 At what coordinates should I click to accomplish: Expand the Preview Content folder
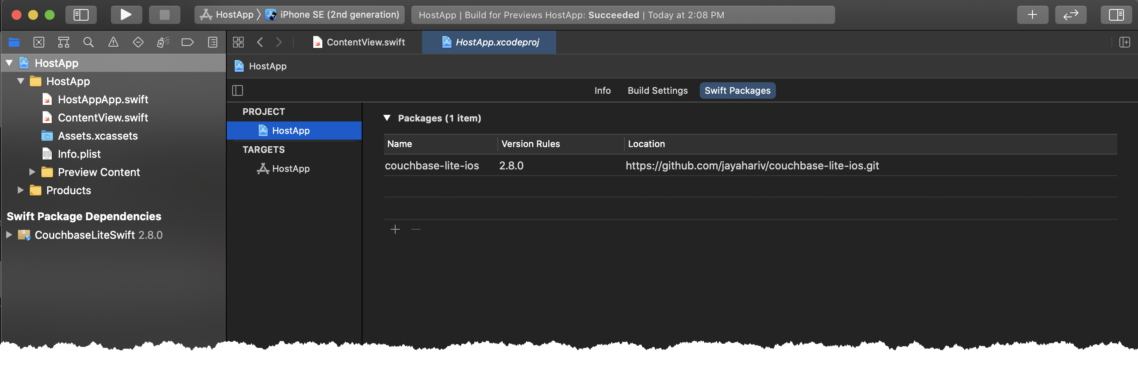[x=32, y=172]
